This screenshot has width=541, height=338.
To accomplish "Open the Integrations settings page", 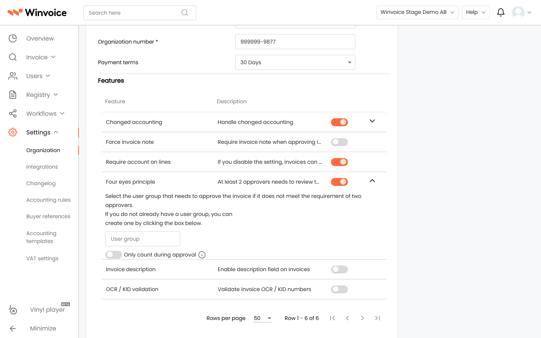I will [x=42, y=167].
